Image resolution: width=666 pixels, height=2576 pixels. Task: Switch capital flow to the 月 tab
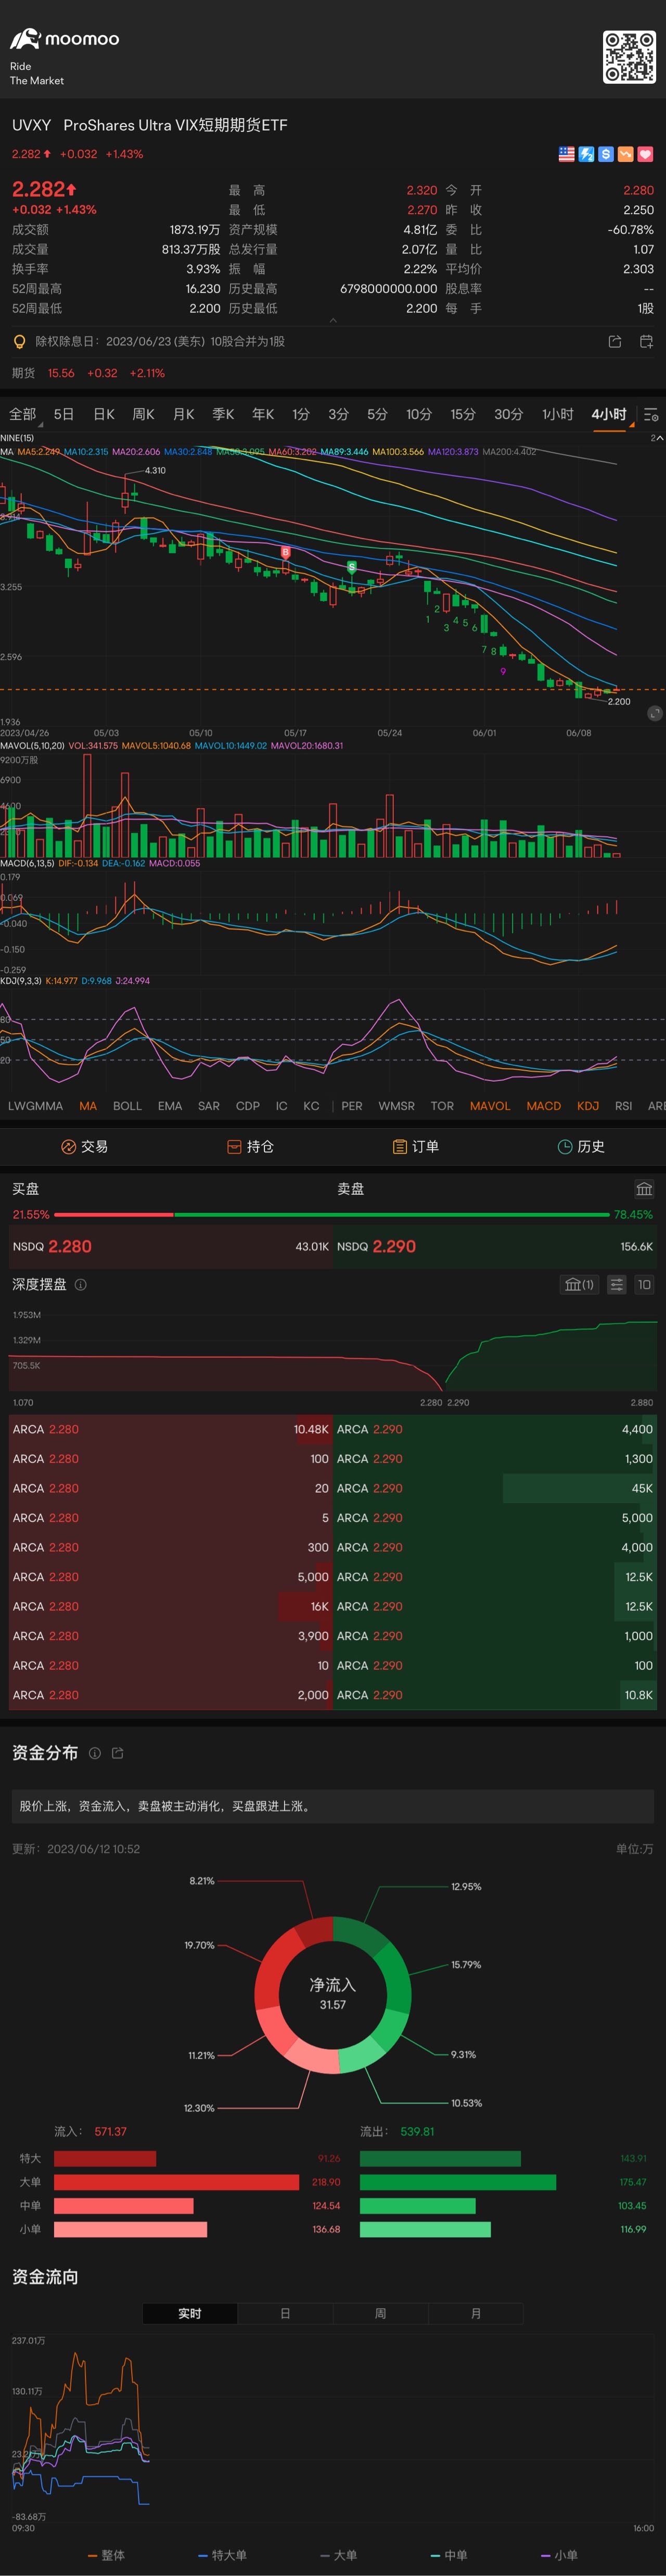[x=475, y=2314]
